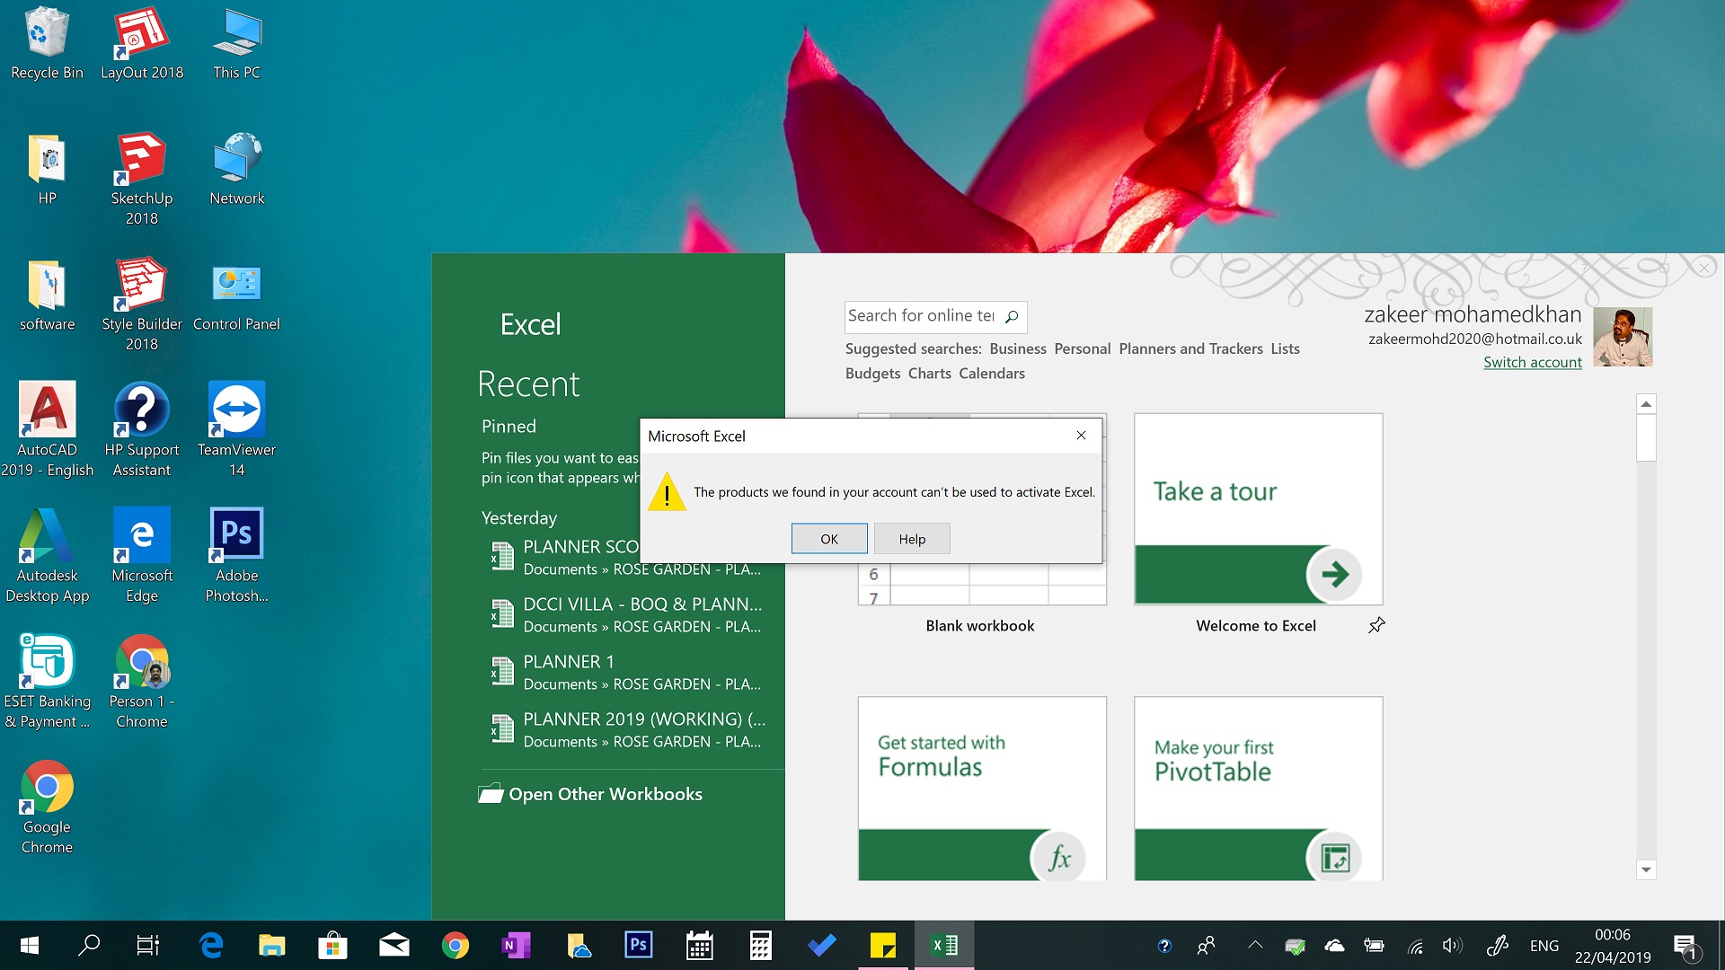
Task: Click the ENG language indicator
Action: (1544, 946)
